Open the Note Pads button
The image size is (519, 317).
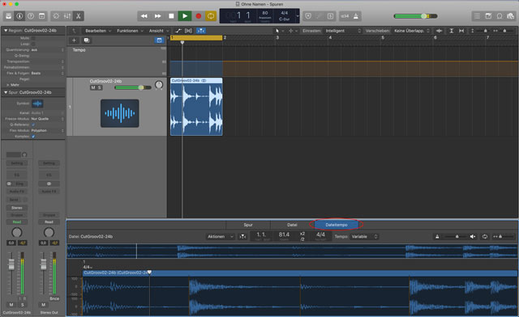(488, 16)
